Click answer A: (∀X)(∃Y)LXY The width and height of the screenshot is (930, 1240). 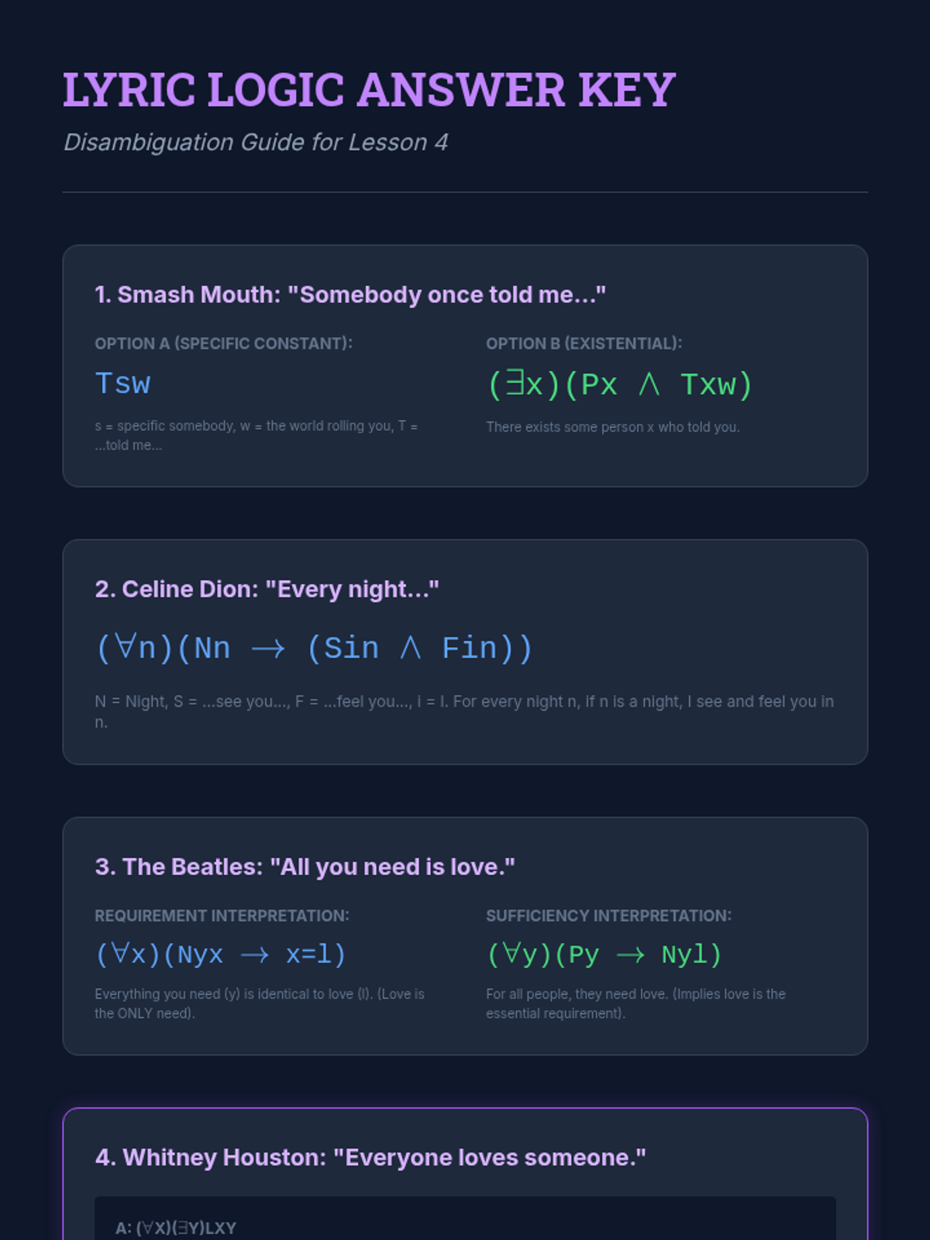(176, 1228)
